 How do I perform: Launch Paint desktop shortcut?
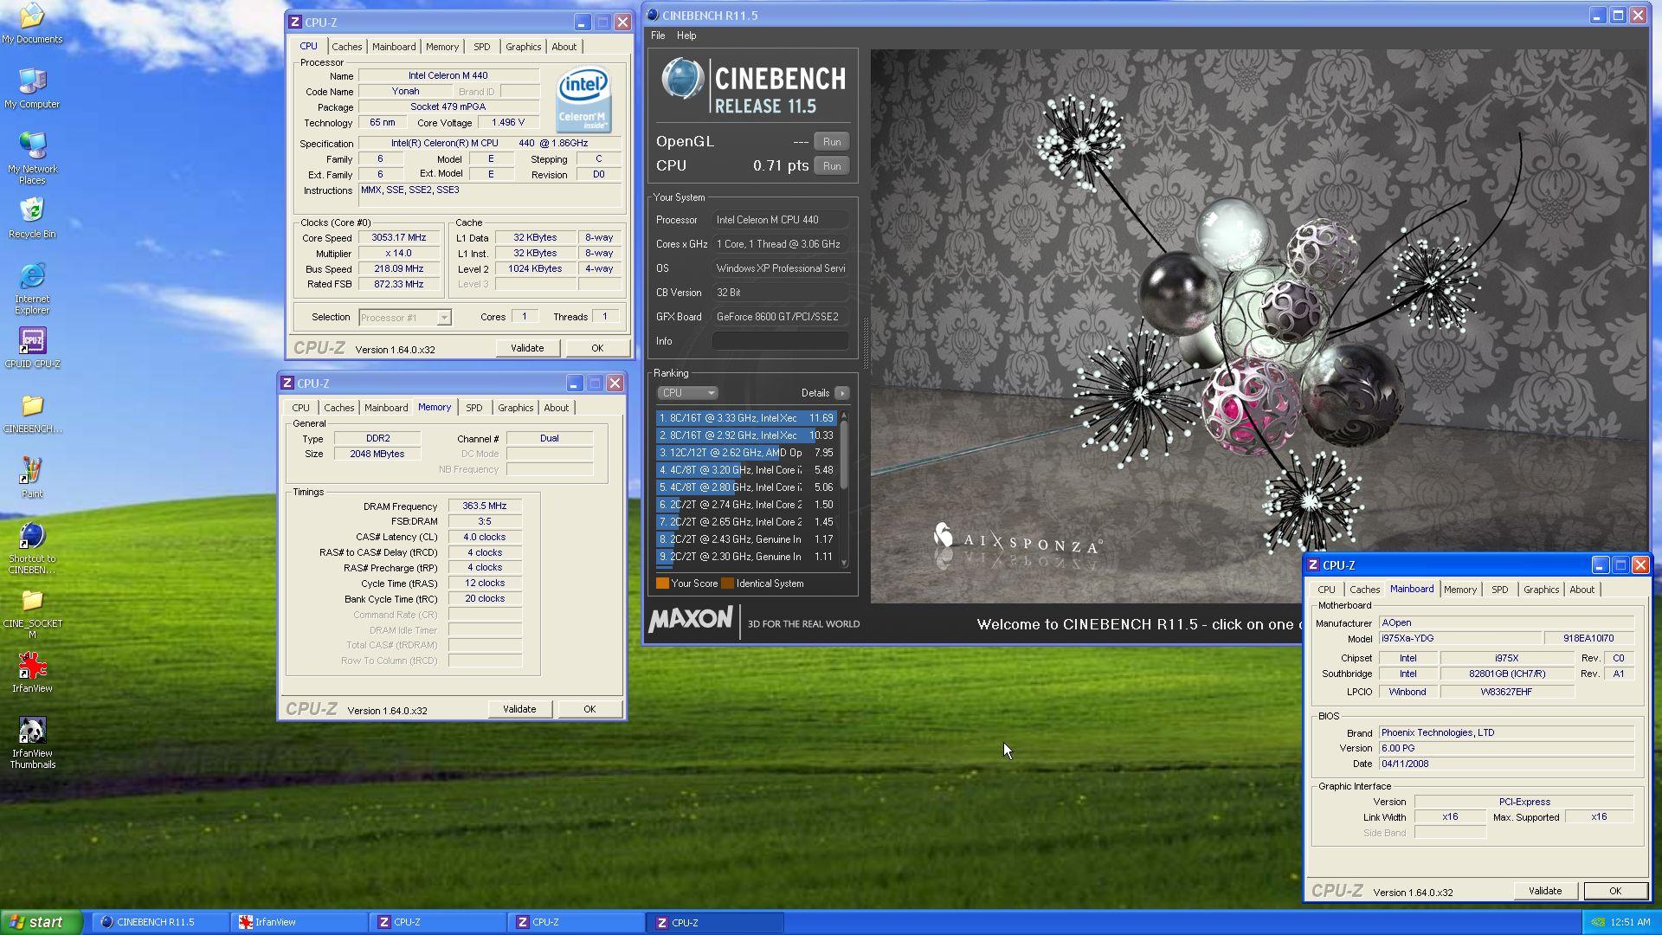pos(32,478)
